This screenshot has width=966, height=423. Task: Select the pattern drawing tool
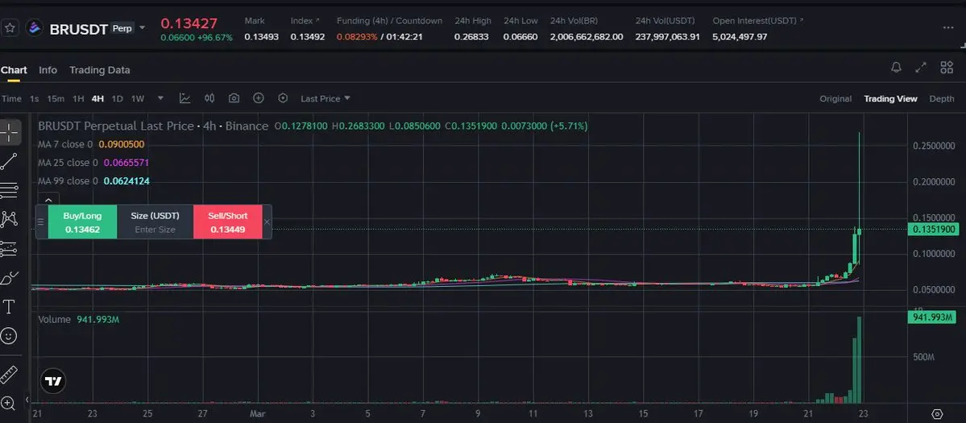[x=9, y=219]
